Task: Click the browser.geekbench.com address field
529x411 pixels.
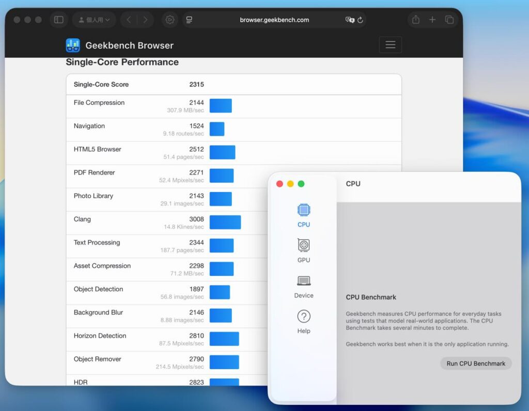Action: 274,20
